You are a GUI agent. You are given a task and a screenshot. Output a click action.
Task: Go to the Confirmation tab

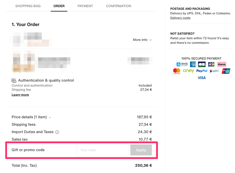point(119,6)
